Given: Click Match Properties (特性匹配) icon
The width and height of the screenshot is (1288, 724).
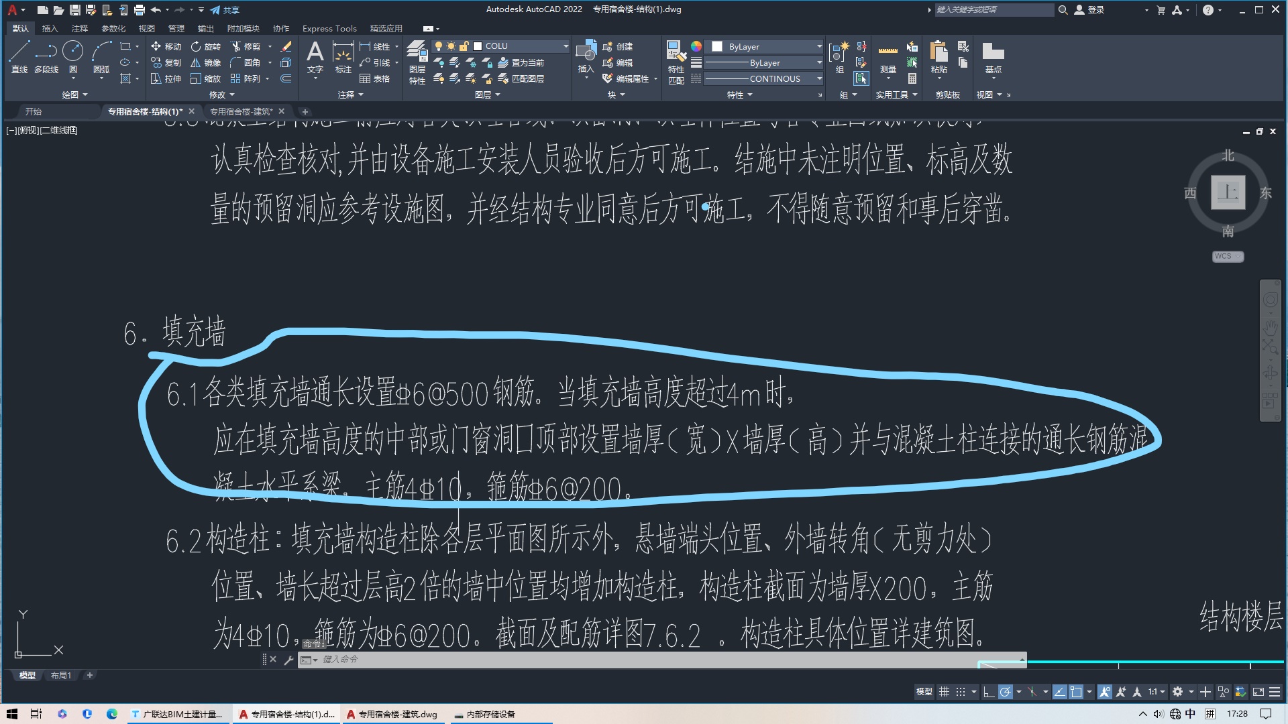Looking at the screenshot, I should tap(676, 62).
